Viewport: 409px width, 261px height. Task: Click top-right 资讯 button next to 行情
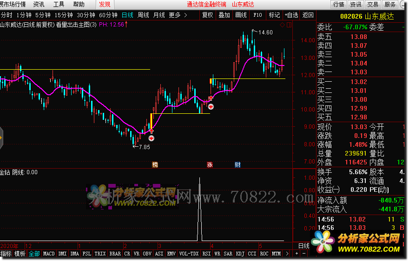pyautogui.click(x=356, y=5)
